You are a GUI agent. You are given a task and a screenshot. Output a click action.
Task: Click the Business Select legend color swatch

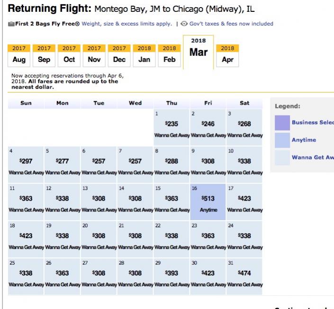[282, 123]
